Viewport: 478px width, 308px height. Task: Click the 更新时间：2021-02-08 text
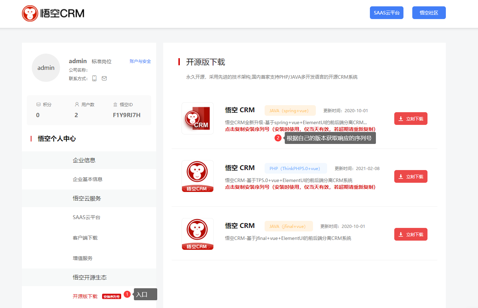click(x=357, y=168)
